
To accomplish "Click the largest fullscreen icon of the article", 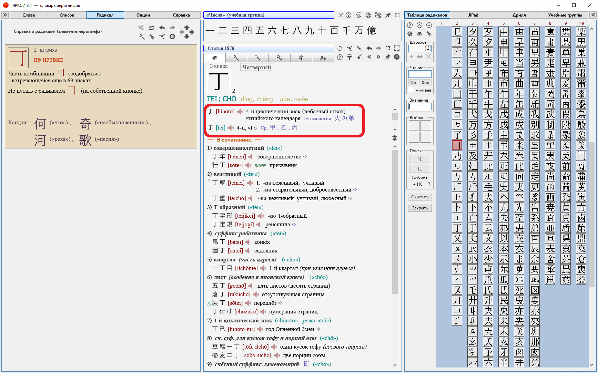I will 397,48.
